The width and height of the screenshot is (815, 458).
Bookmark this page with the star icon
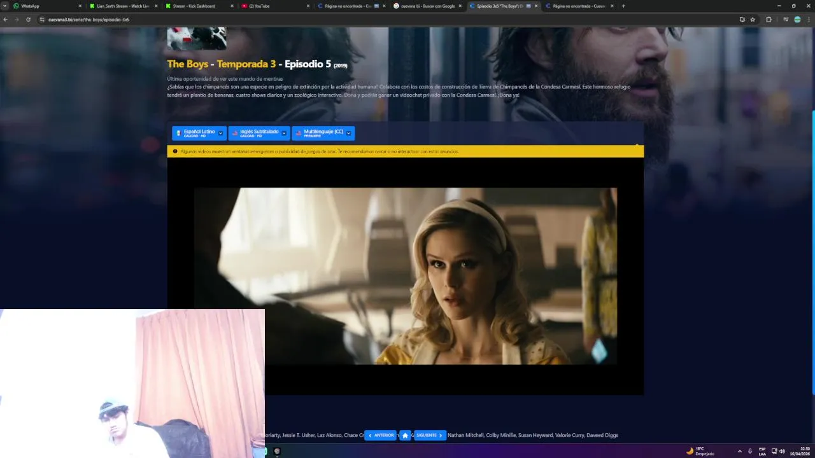coord(753,20)
